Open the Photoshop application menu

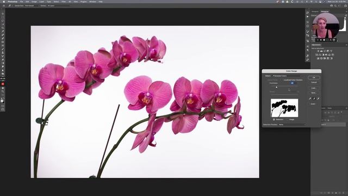point(13,2)
